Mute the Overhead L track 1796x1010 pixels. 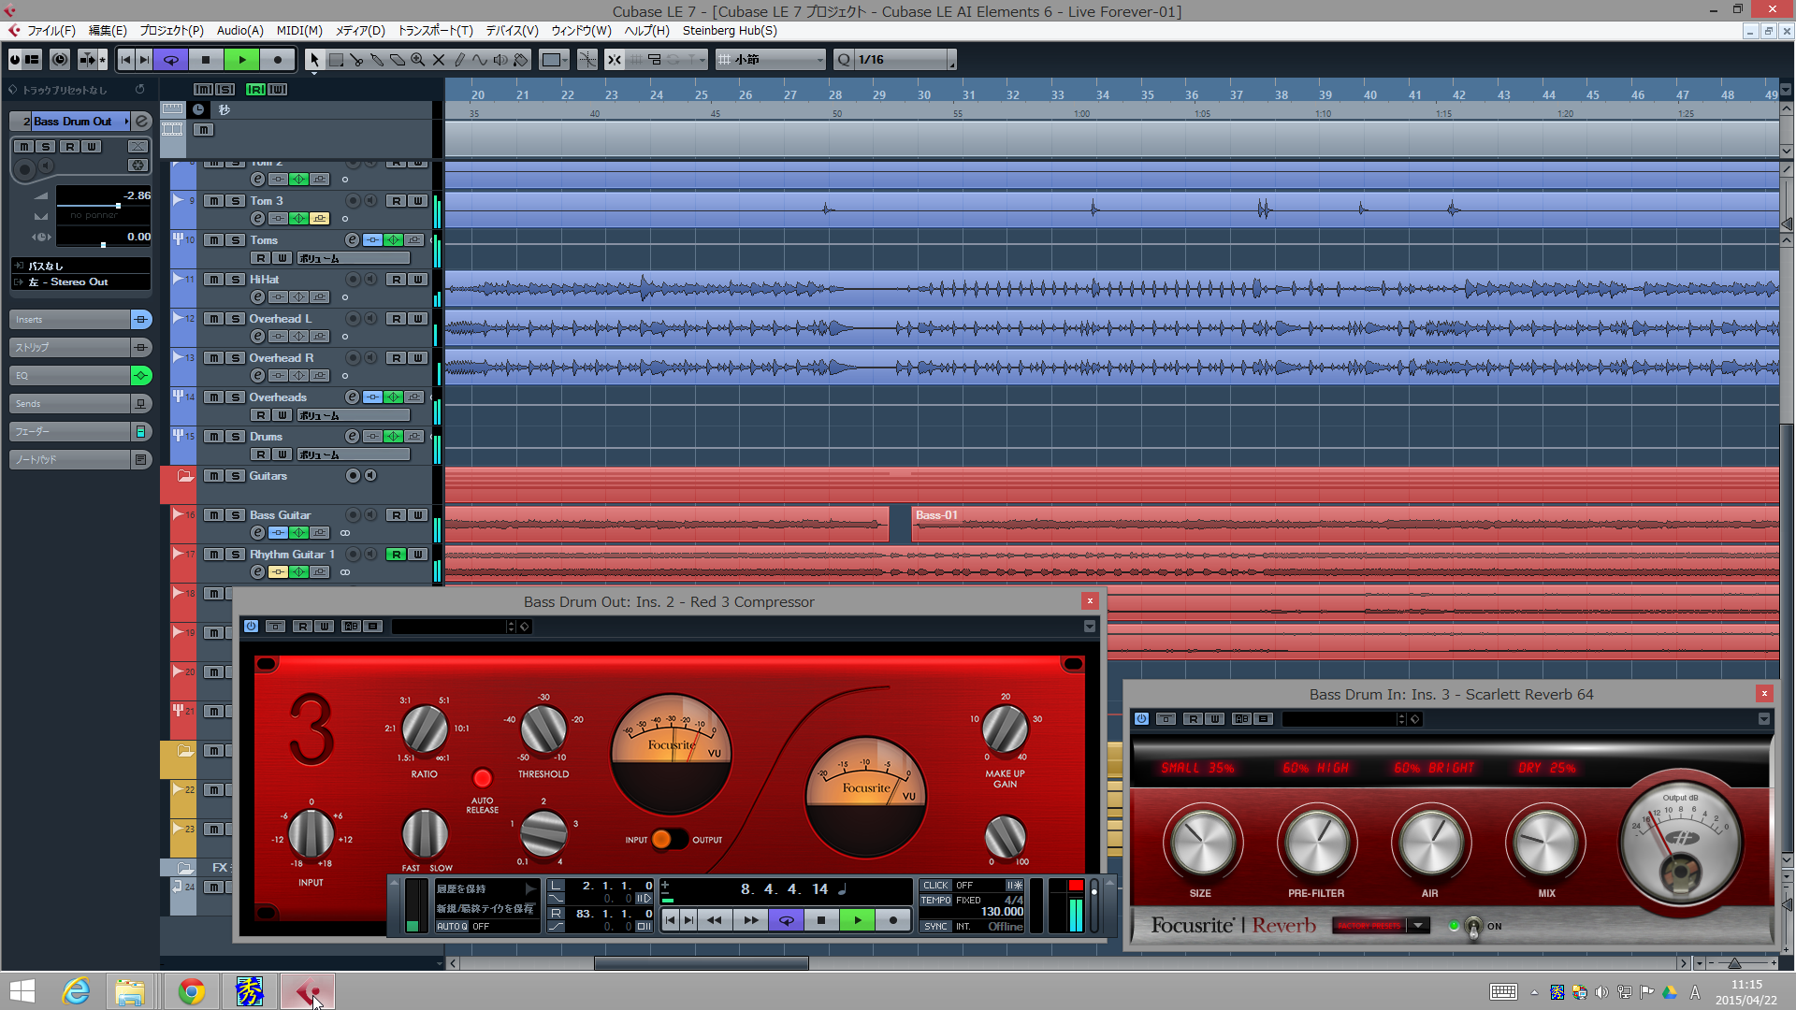click(214, 319)
